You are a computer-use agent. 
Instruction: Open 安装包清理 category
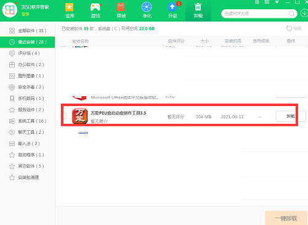tap(28, 178)
